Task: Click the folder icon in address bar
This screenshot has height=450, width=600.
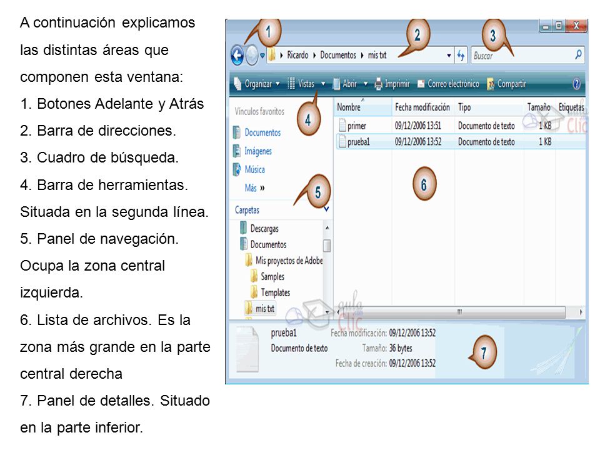Action: (272, 55)
